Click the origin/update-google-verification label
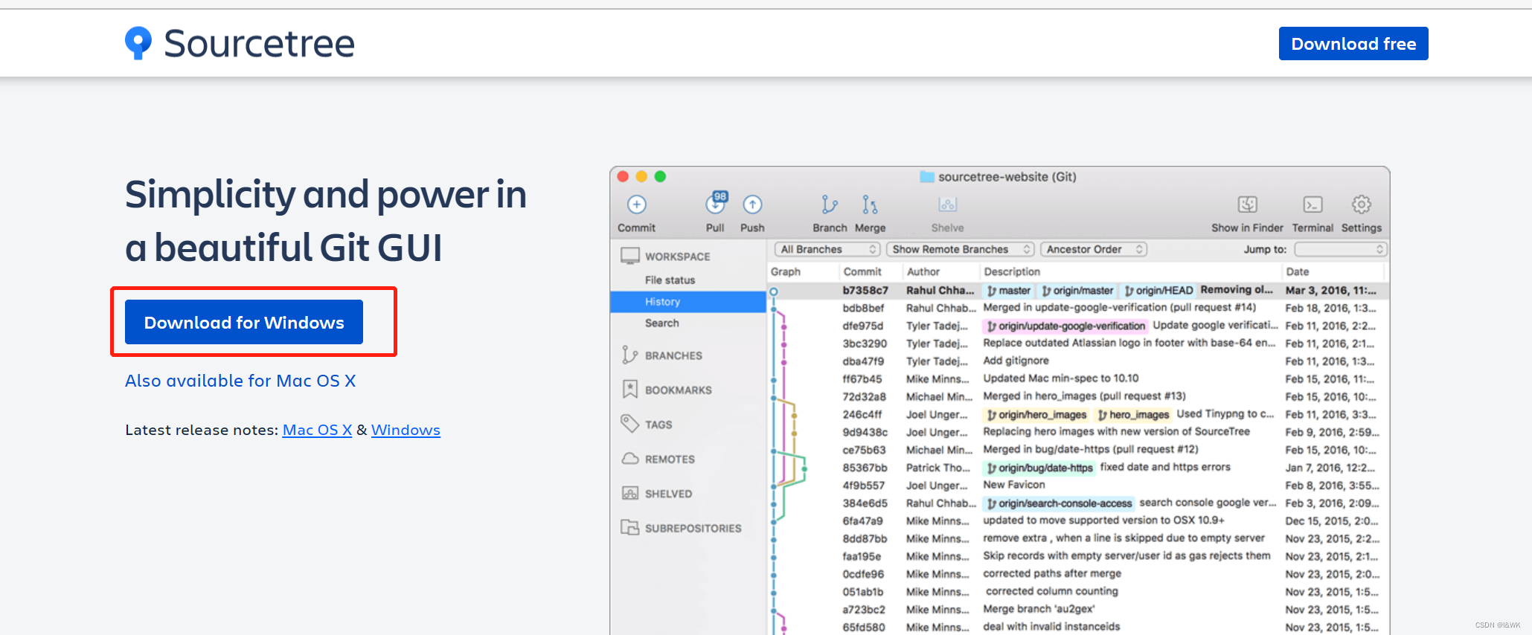Viewport: 1532px width, 635px height. pyautogui.click(x=1065, y=326)
